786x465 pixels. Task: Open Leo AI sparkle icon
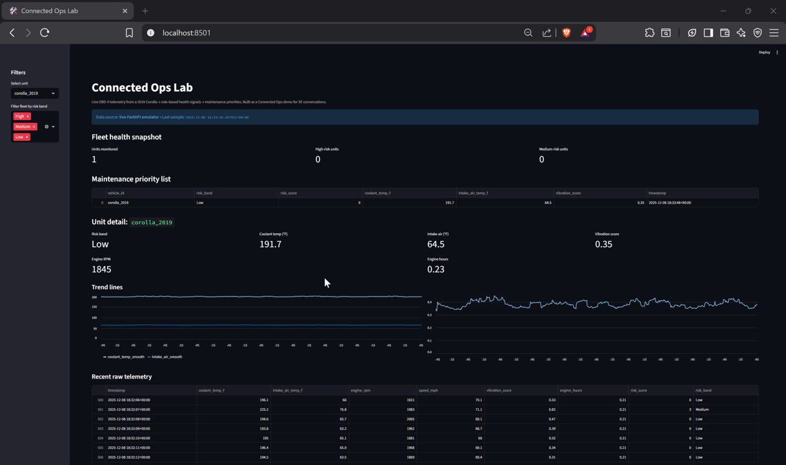click(741, 33)
